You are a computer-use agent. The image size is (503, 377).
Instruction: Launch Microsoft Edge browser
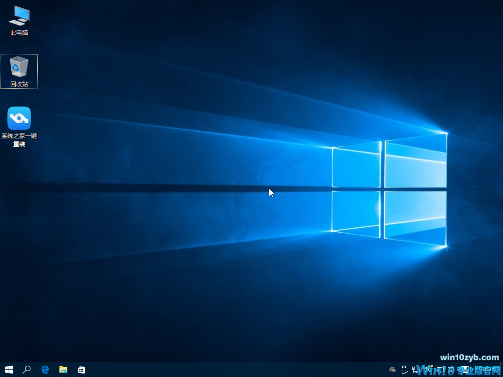pos(45,370)
